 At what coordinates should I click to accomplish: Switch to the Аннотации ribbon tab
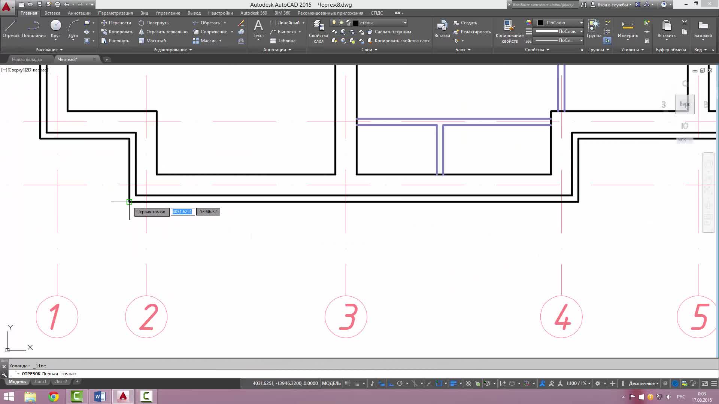(79, 13)
